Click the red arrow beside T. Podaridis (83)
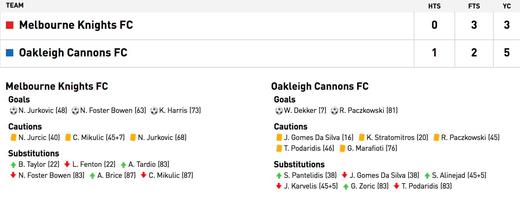The image size is (520, 197). [x=396, y=186]
